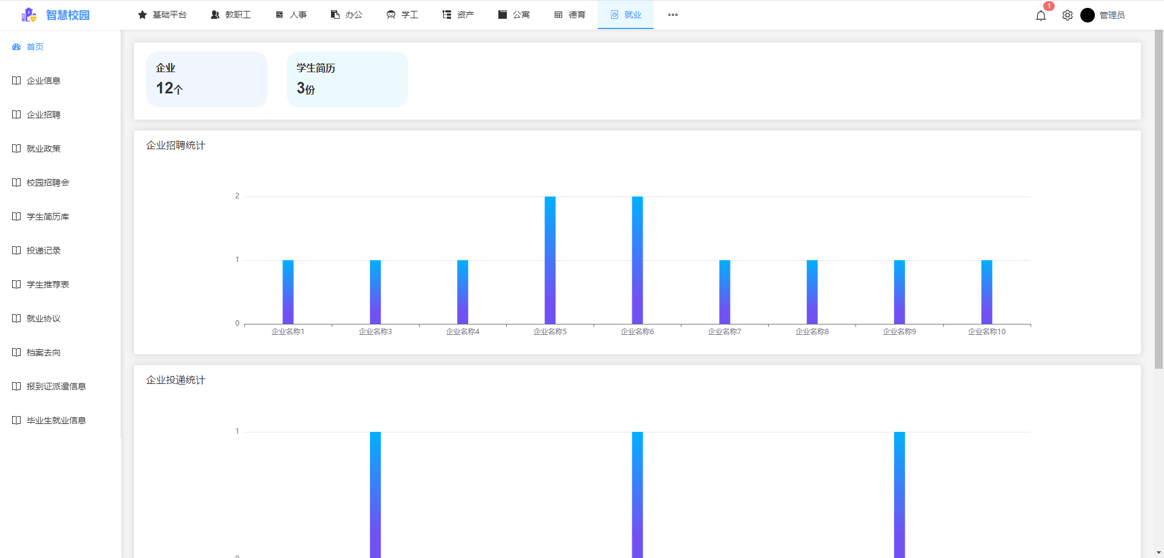Click the 智慧校园 logo icon
This screenshot has width=1164, height=558.
point(28,15)
